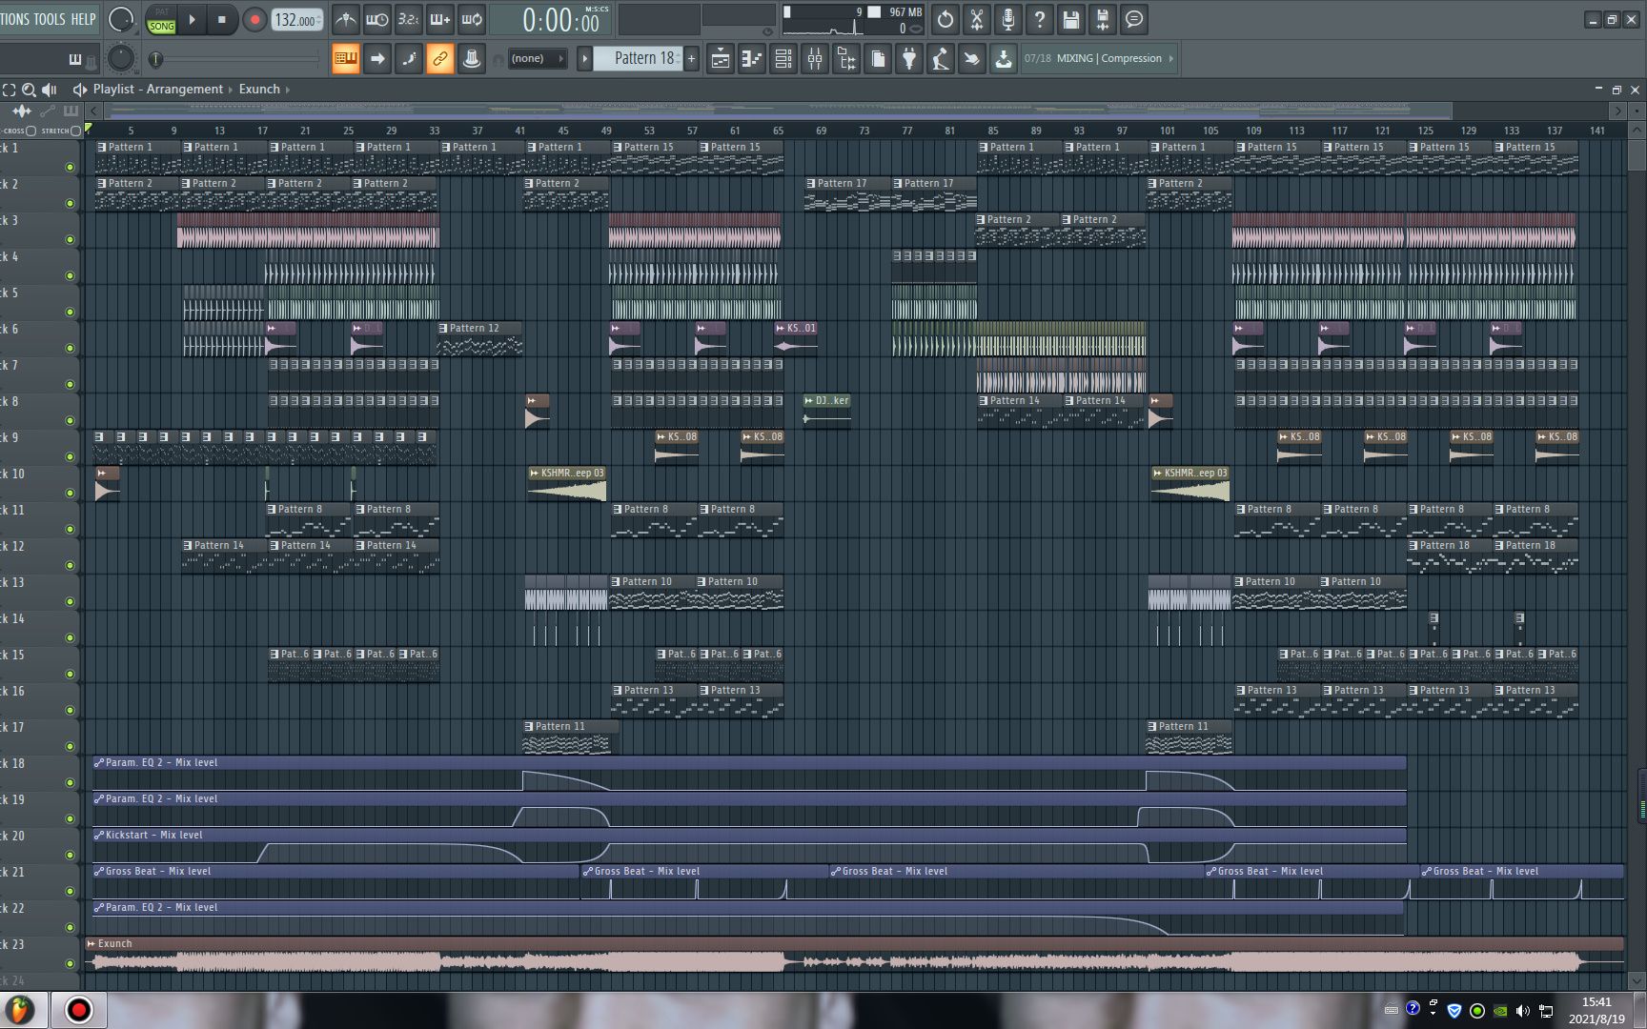This screenshot has width=1647, height=1029.
Task: Switch to SONG mode
Action: pyautogui.click(x=161, y=26)
